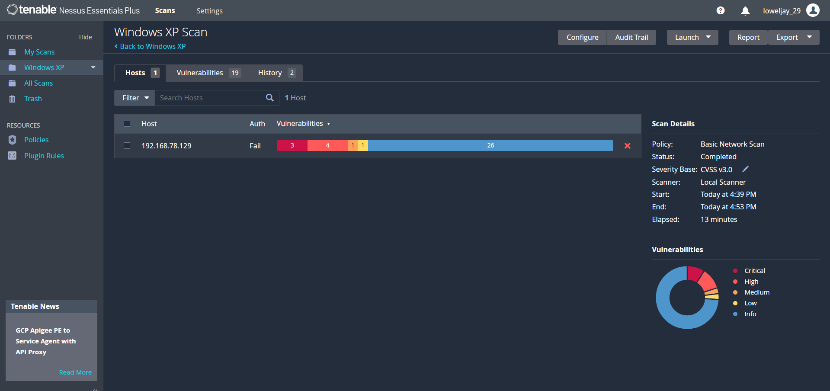The width and height of the screenshot is (830, 391).
Task: Click the Windows XP folder icon in sidebar
Action: pyautogui.click(x=12, y=67)
